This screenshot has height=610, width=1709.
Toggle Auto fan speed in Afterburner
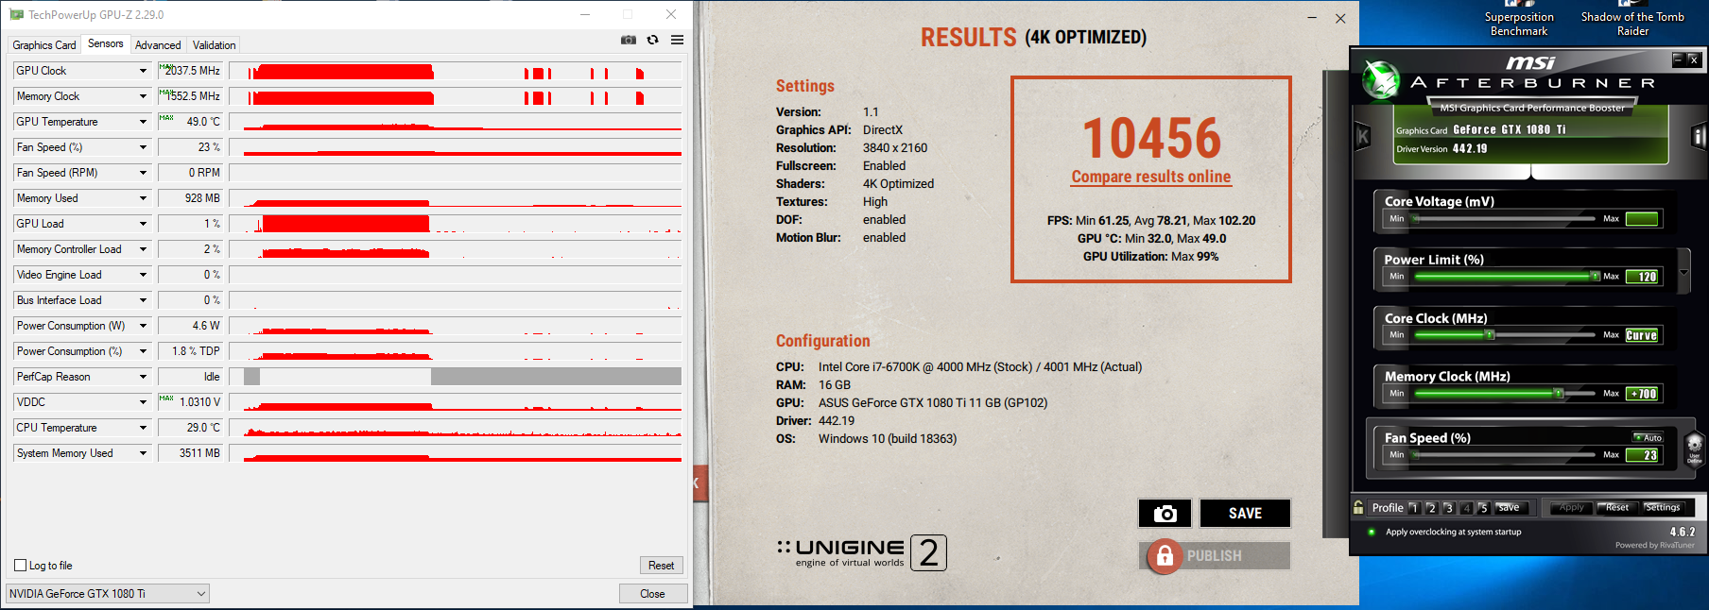pos(1649,437)
